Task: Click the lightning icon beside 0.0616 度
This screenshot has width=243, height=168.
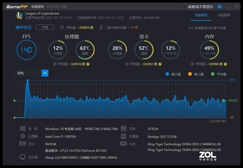Action: [x=55, y=64]
